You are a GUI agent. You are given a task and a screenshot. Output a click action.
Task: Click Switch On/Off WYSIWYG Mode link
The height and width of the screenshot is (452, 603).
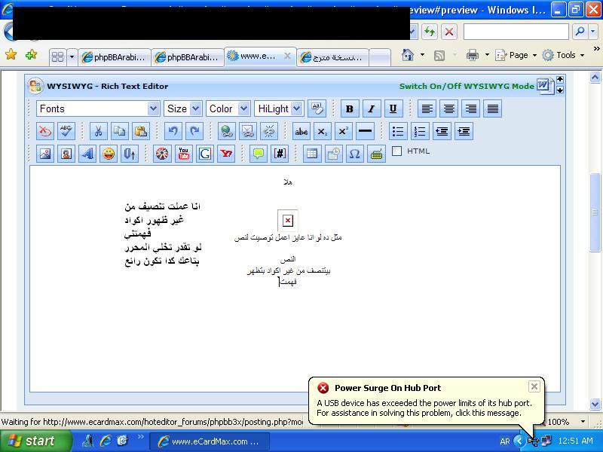click(x=467, y=86)
